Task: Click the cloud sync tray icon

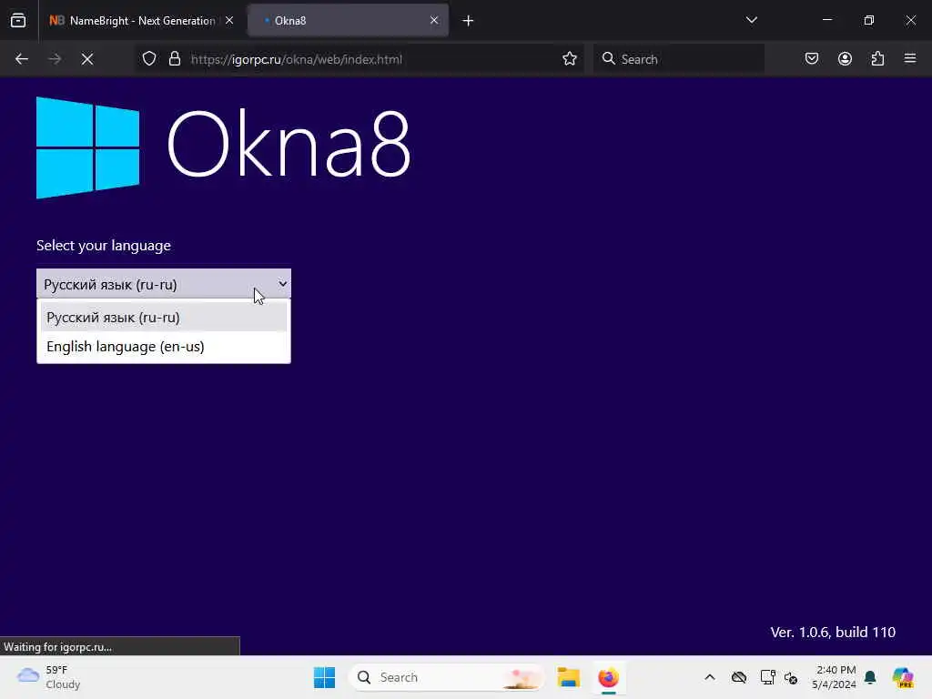Action: pyautogui.click(x=739, y=677)
